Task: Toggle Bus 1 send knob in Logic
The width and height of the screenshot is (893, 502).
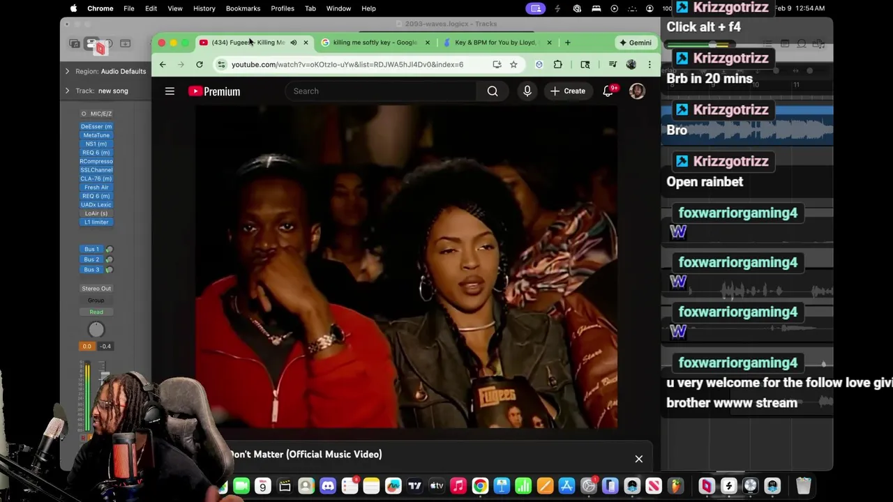Action: point(109,249)
